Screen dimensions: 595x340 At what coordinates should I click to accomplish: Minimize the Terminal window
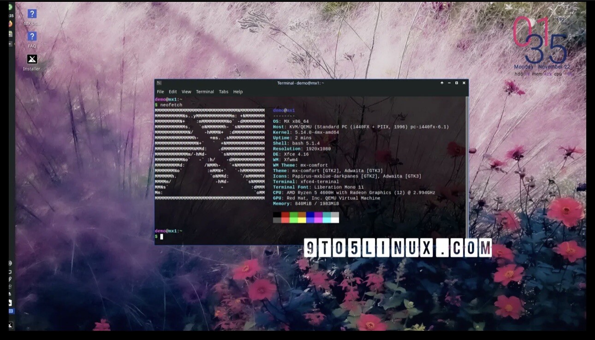click(449, 83)
